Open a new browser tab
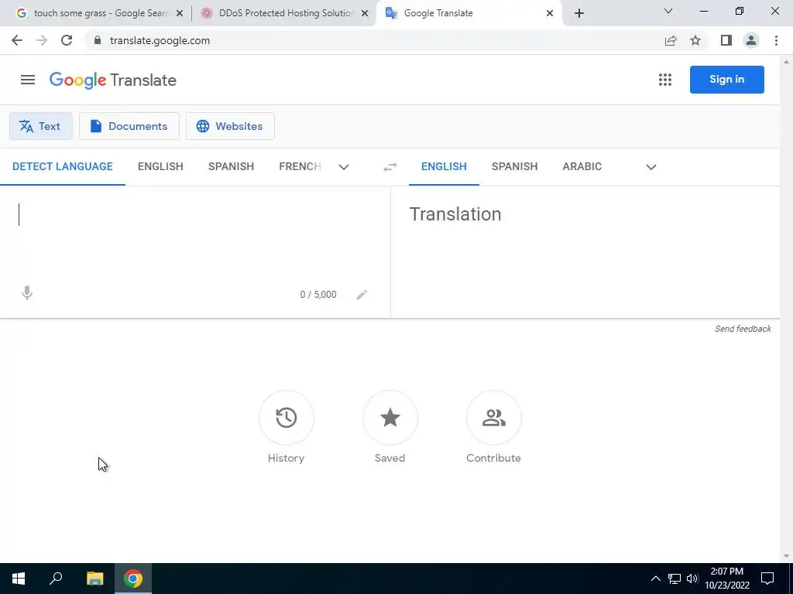 tap(579, 13)
